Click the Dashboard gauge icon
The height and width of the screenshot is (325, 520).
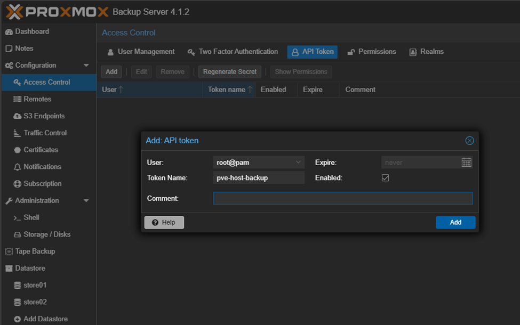(x=9, y=32)
